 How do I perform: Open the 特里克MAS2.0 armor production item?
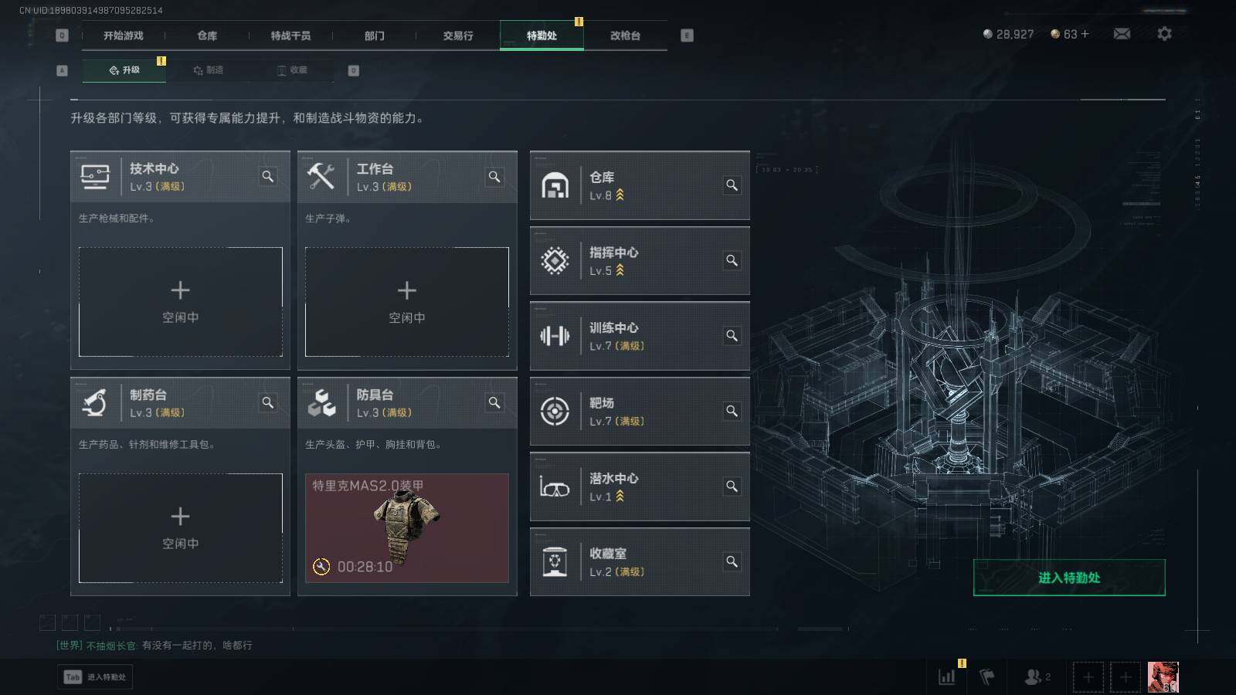407,528
